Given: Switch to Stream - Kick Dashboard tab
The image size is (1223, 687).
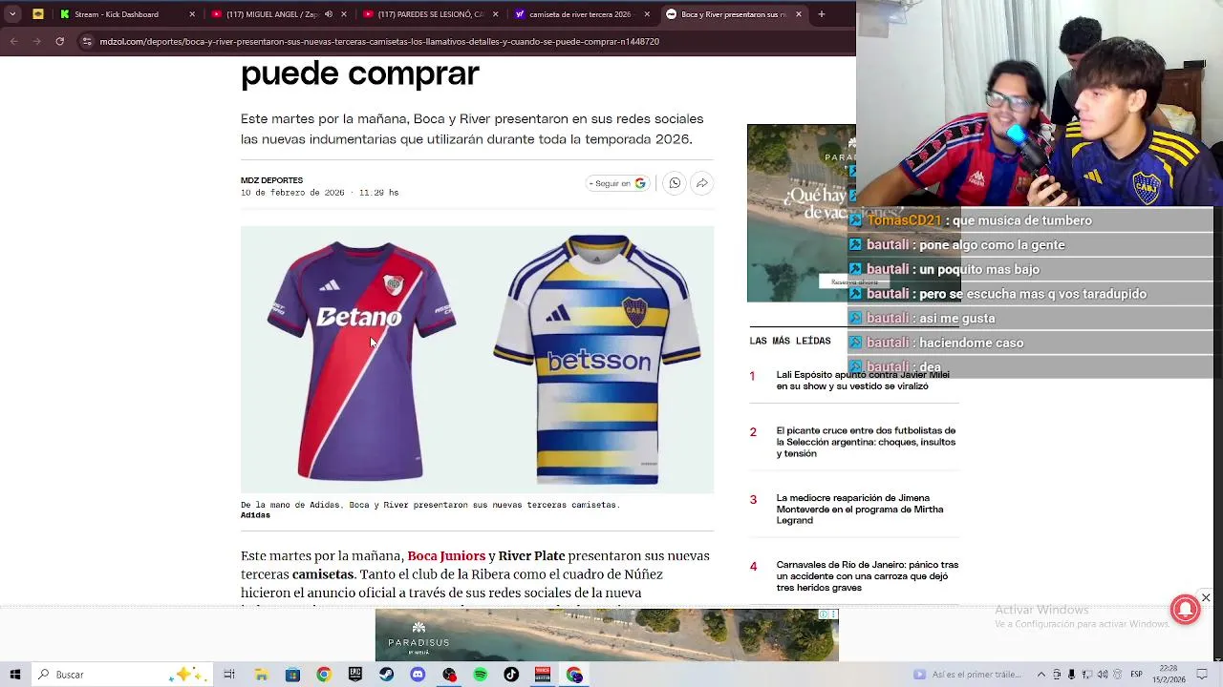Looking at the screenshot, I should 127,14.
